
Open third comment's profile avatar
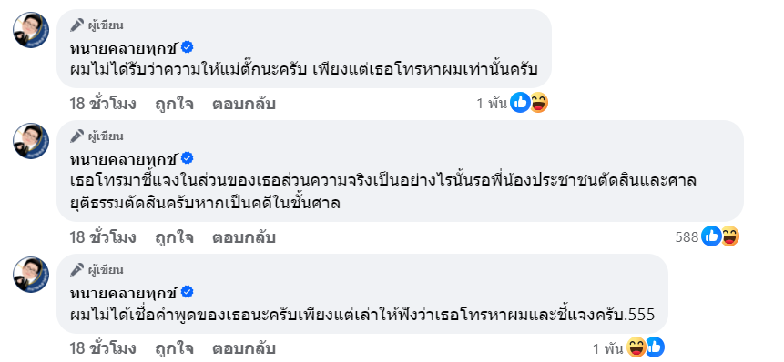[31, 275]
